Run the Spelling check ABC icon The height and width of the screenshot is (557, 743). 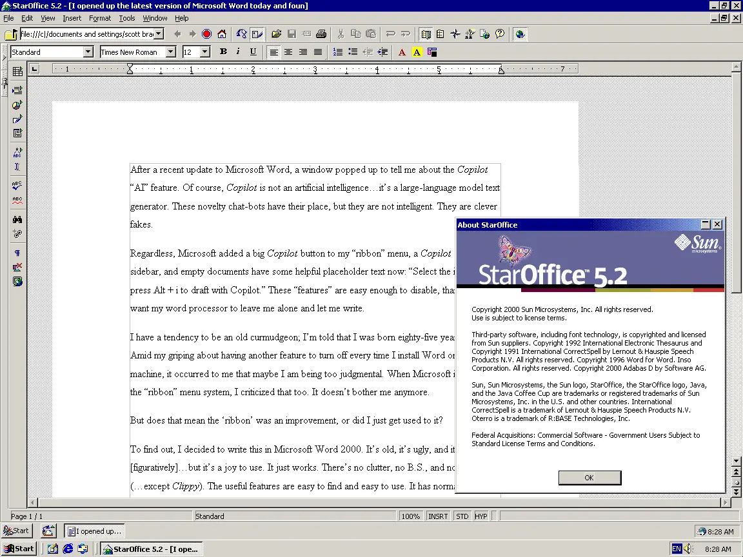[17, 186]
